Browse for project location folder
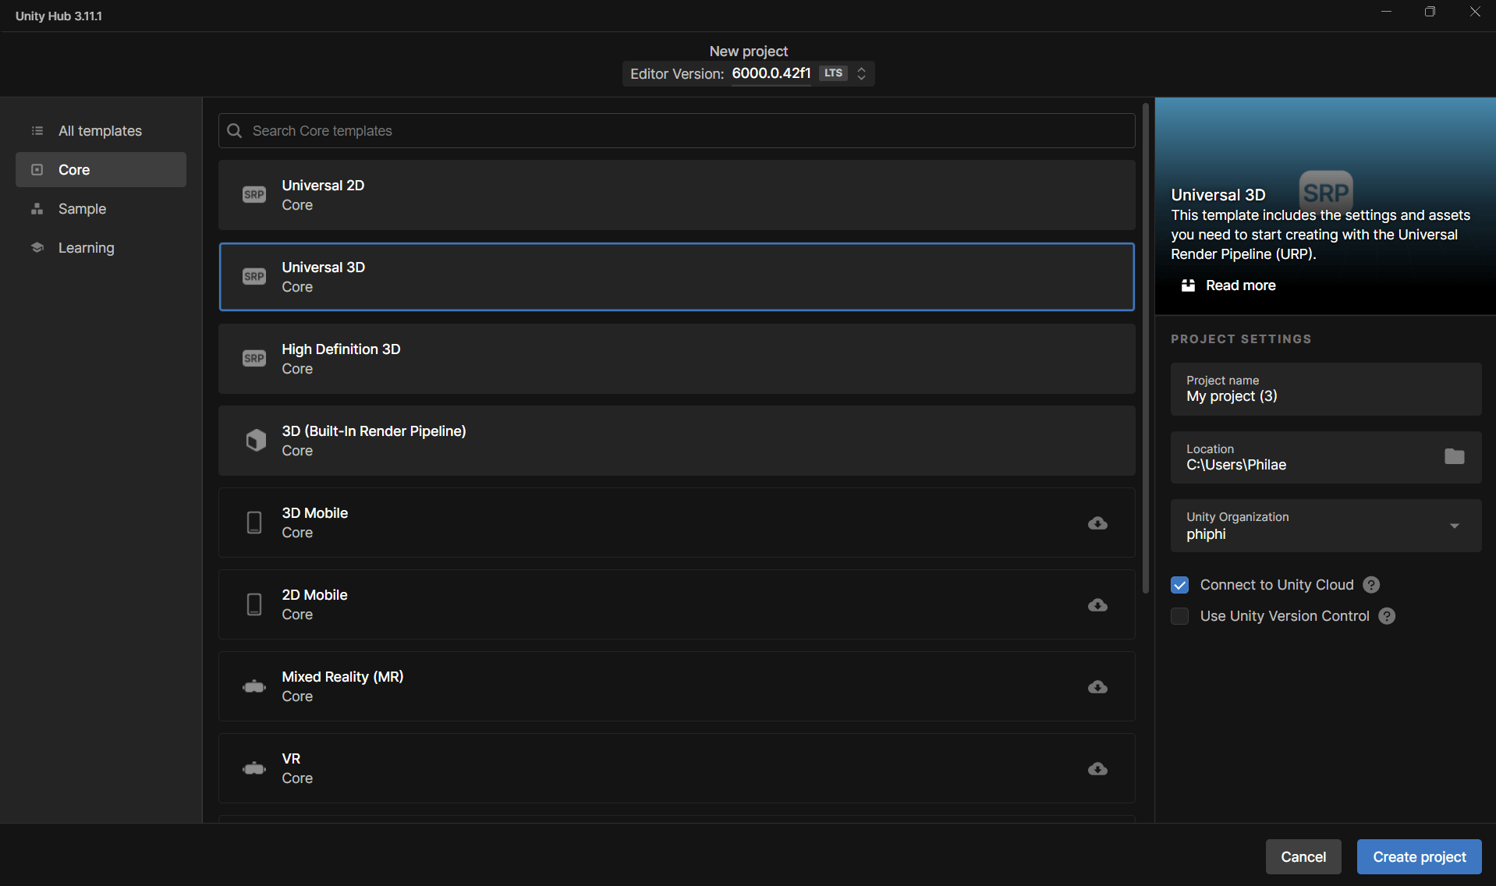The height and width of the screenshot is (886, 1496). pyautogui.click(x=1454, y=456)
